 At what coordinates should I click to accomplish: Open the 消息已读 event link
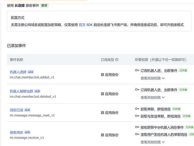[x=16, y=110]
